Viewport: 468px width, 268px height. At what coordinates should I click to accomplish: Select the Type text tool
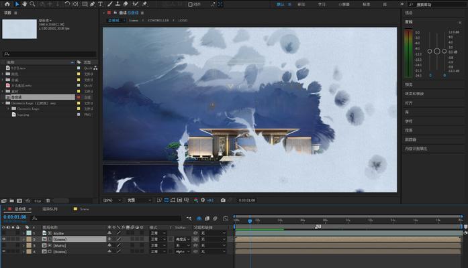100,4
